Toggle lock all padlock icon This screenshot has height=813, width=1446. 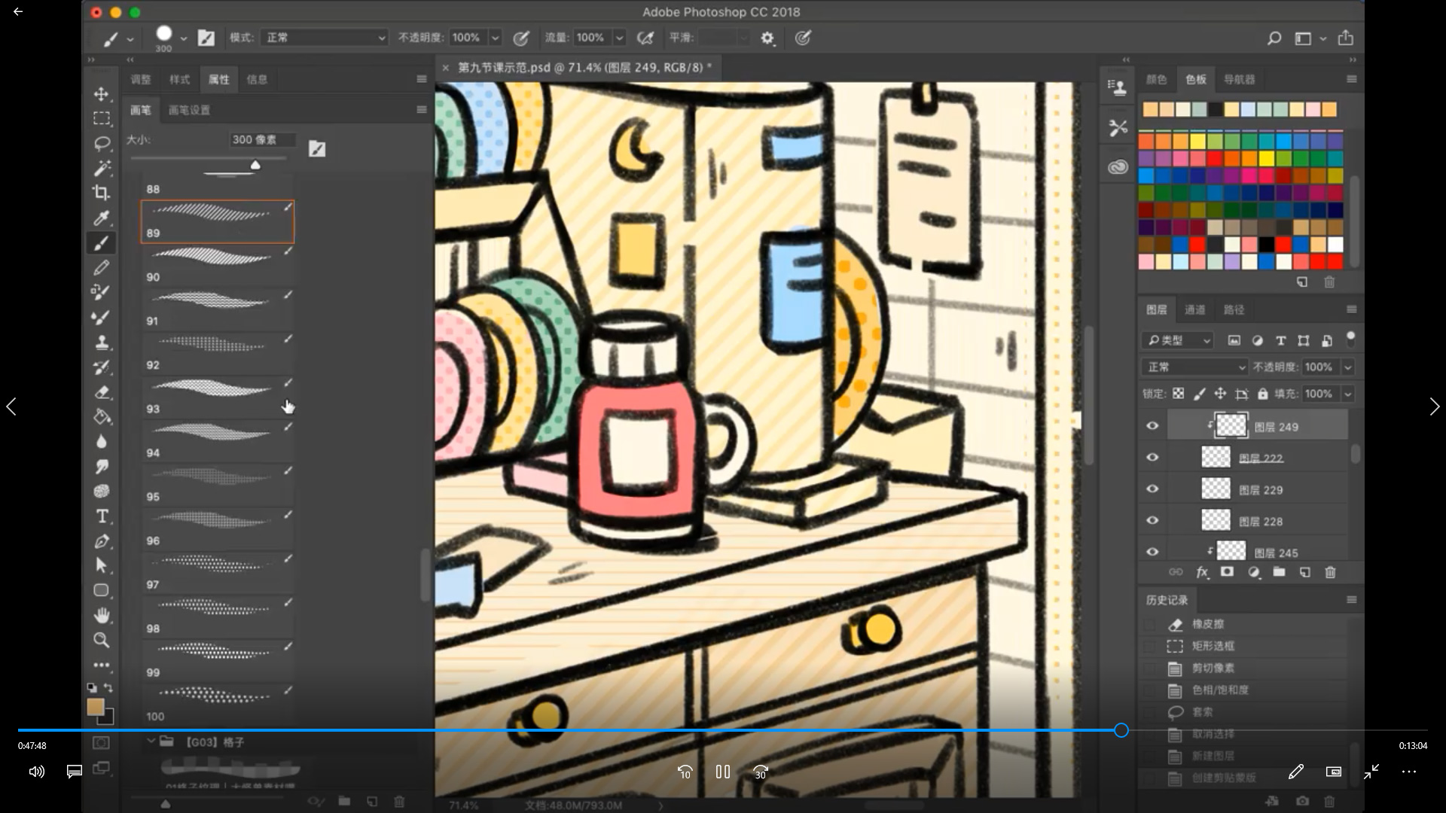pyautogui.click(x=1263, y=394)
